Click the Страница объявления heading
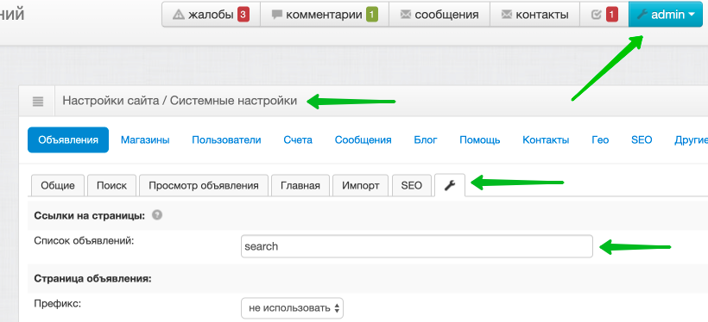Viewport: 708px width, 322px height. point(92,279)
